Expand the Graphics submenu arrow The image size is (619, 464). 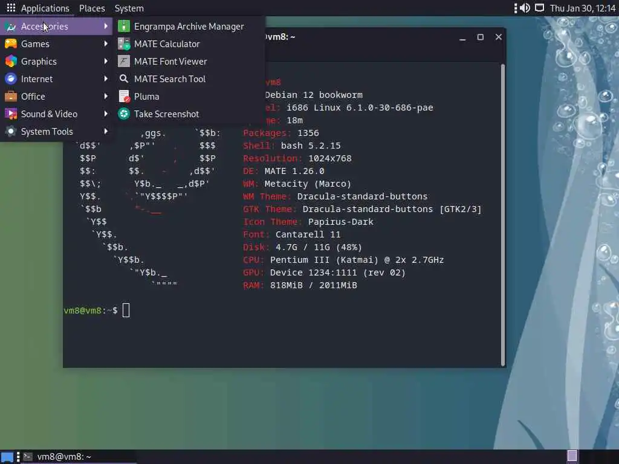coord(106,61)
